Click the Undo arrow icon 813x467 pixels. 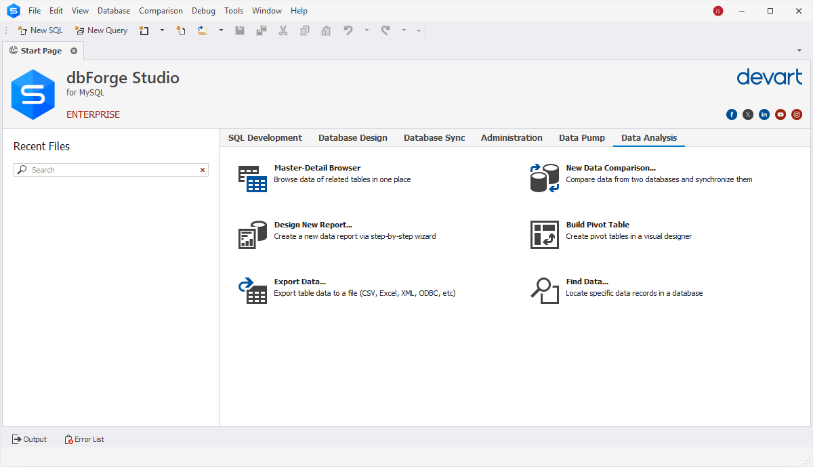click(x=348, y=30)
